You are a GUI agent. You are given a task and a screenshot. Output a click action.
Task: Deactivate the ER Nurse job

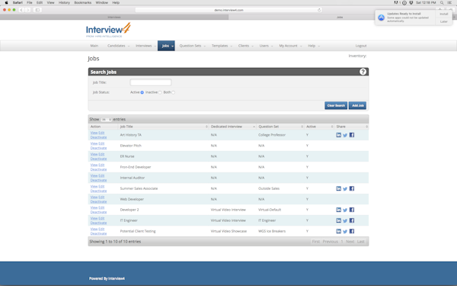click(98, 159)
